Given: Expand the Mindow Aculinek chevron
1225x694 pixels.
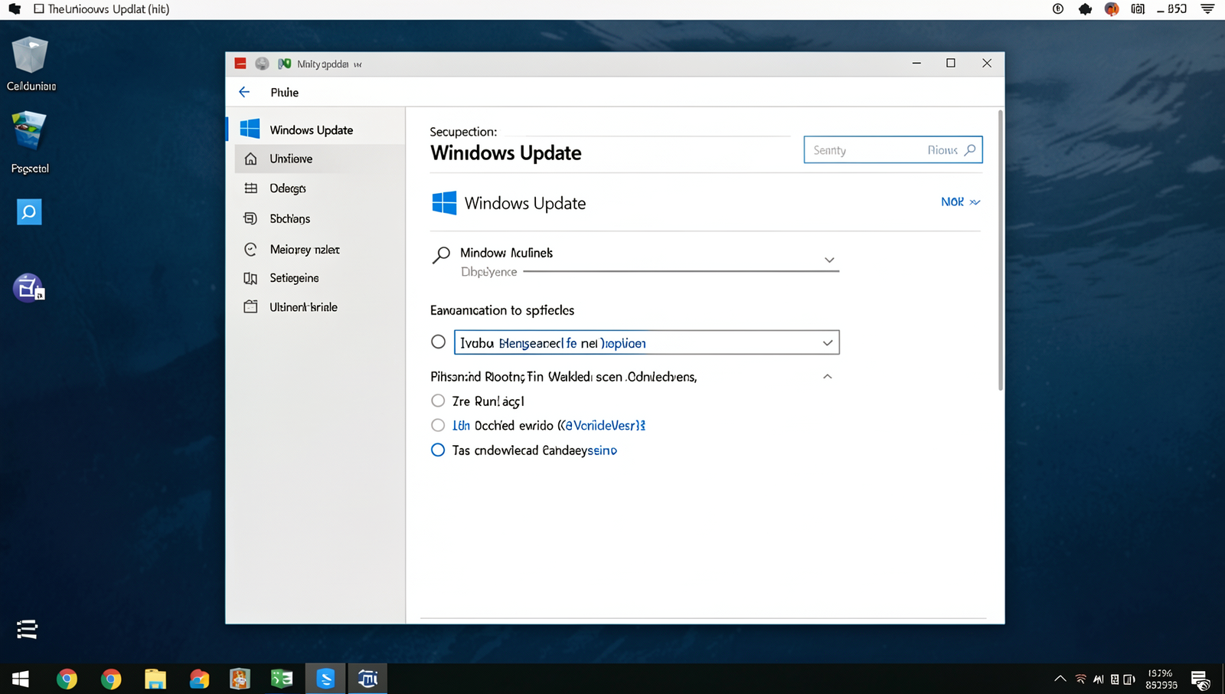Looking at the screenshot, I should tap(829, 260).
